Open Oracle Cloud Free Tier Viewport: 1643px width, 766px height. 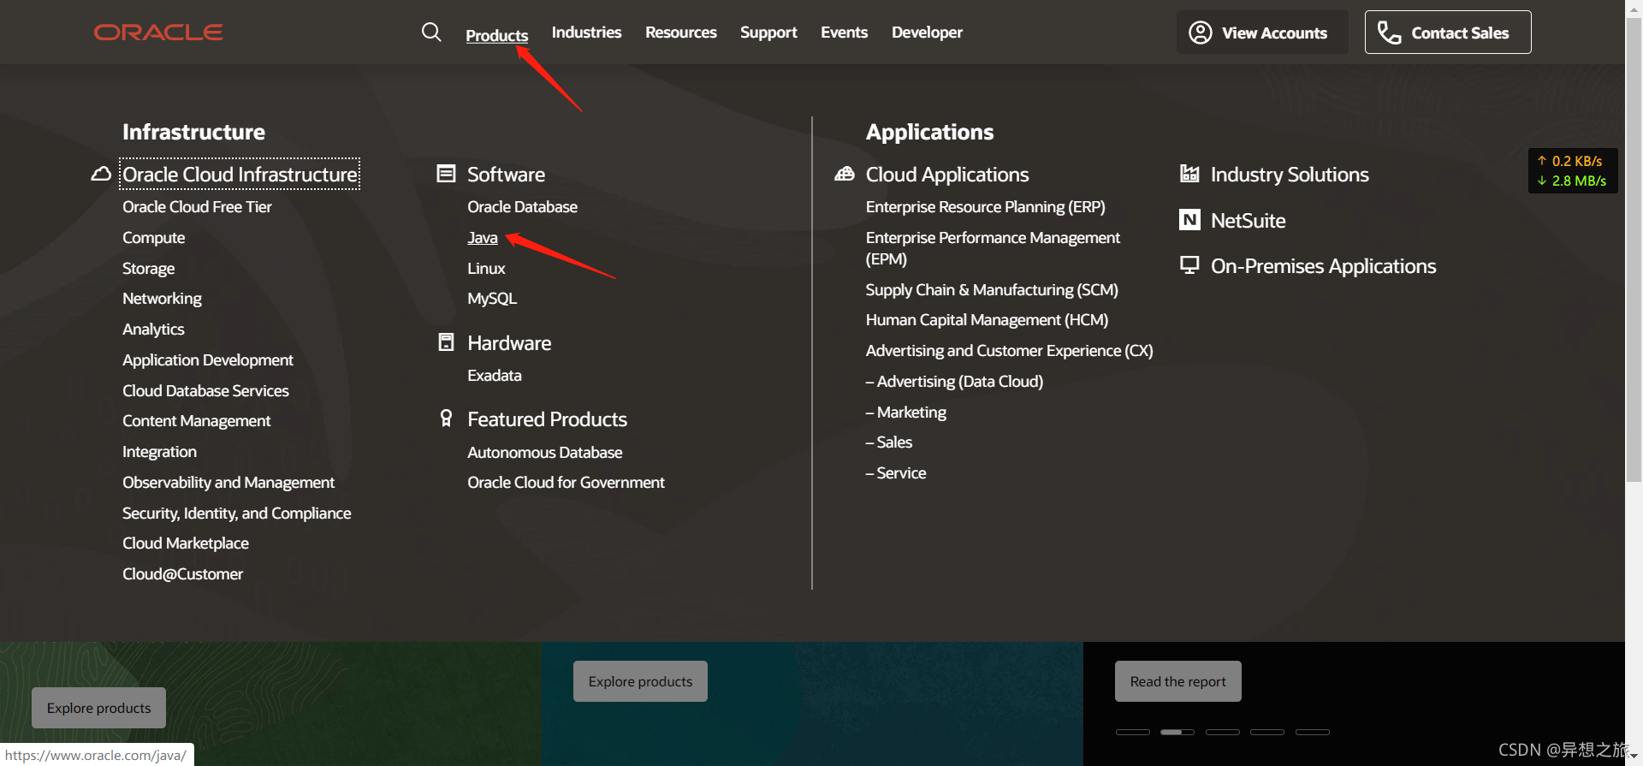[x=197, y=207]
